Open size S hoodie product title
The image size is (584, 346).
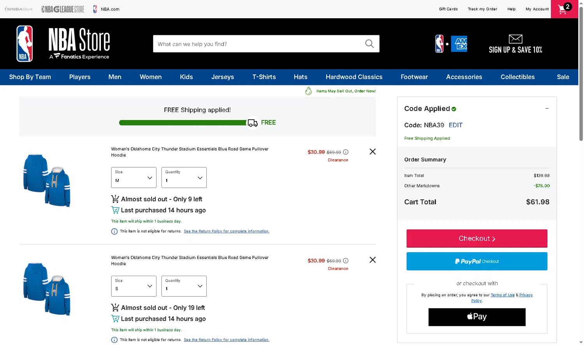click(x=190, y=261)
